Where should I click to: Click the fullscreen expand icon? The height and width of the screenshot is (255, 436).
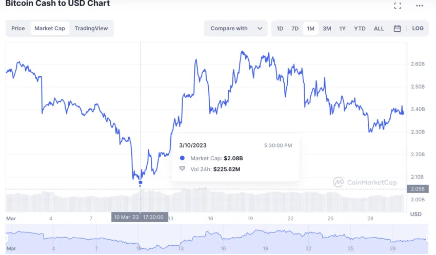(x=398, y=6)
